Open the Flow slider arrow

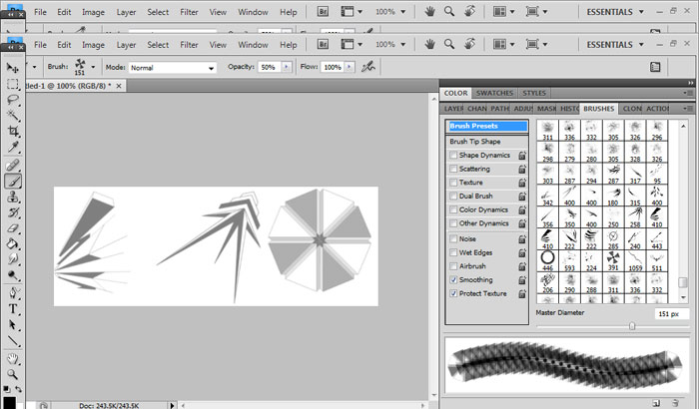tap(349, 67)
